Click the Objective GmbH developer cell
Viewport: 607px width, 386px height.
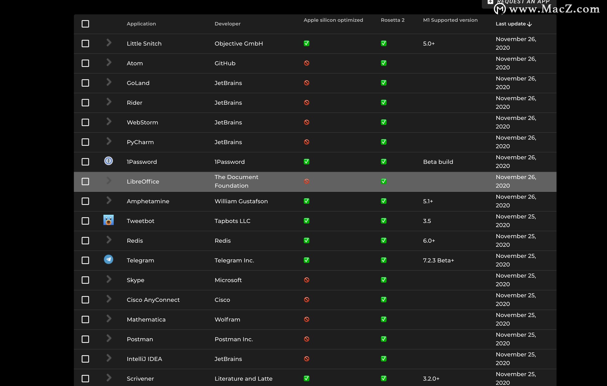[x=239, y=44]
